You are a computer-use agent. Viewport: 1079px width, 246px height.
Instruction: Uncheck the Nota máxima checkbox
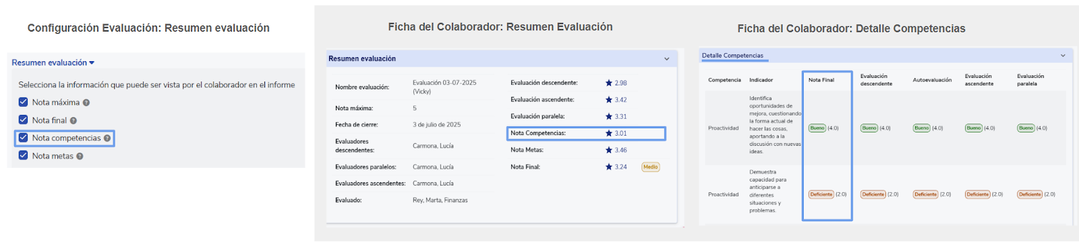[x=24, y=102]
